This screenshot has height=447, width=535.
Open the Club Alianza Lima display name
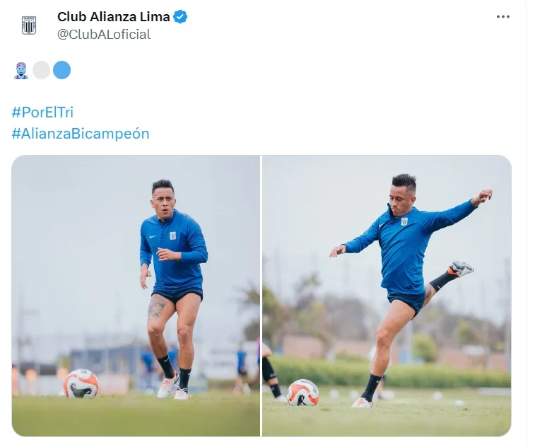coord(114,17)
